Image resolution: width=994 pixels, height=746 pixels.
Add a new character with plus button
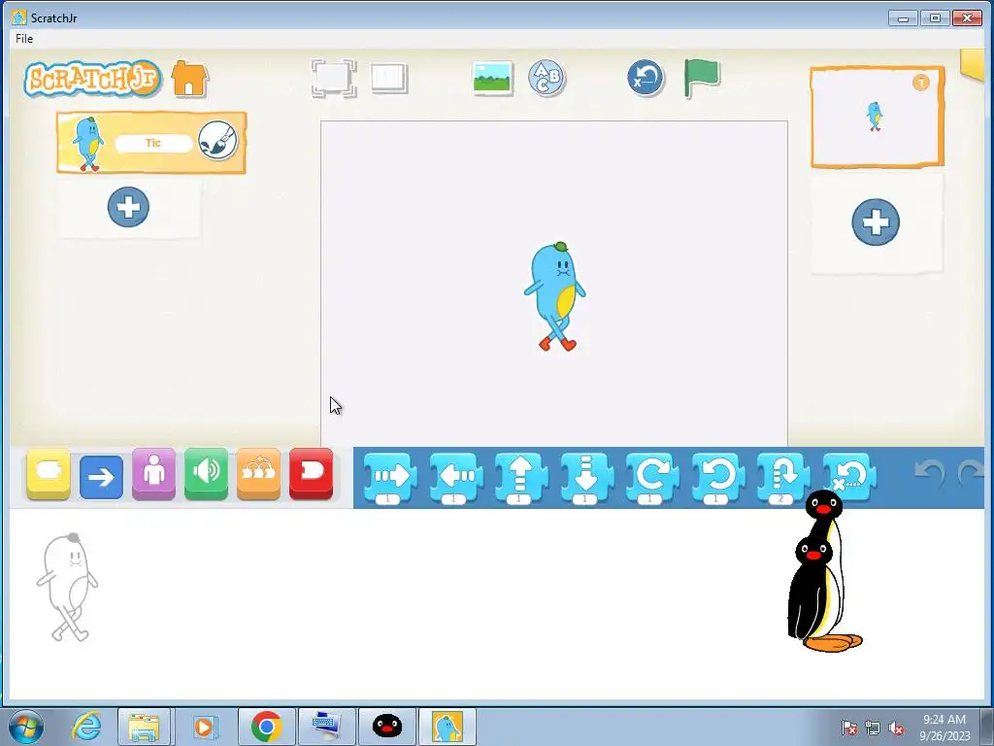[x=128, y=207]
